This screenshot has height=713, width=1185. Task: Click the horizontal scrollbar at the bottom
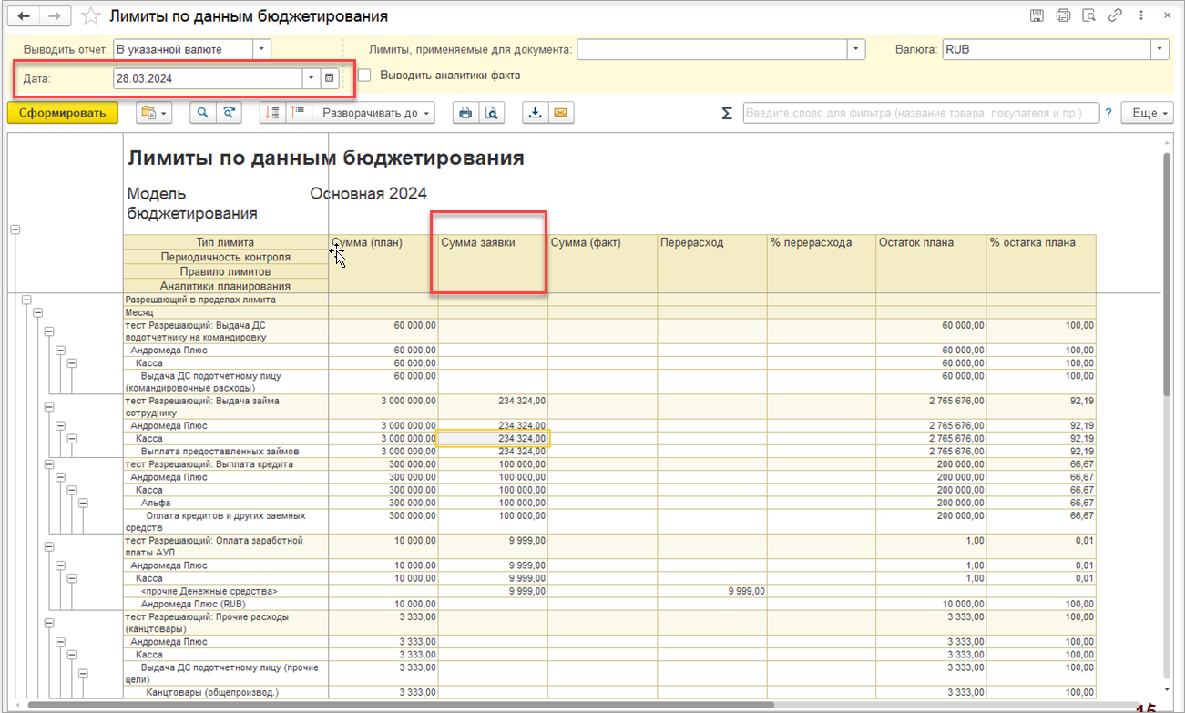[401, 705]
